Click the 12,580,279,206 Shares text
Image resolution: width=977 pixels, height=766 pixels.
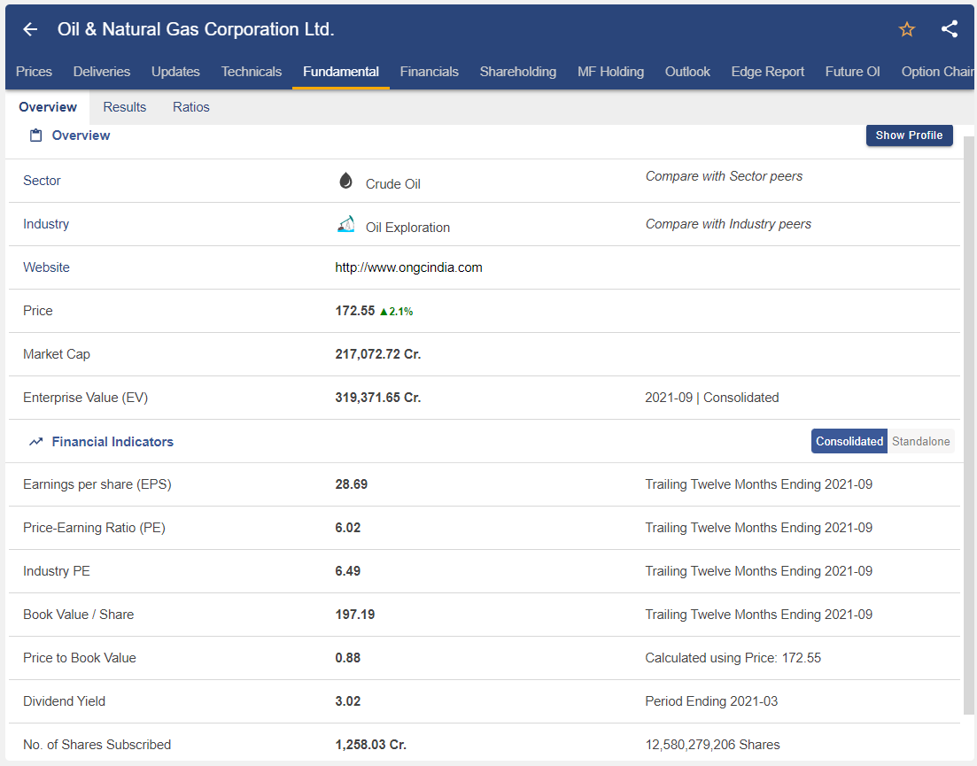(712, 745)
